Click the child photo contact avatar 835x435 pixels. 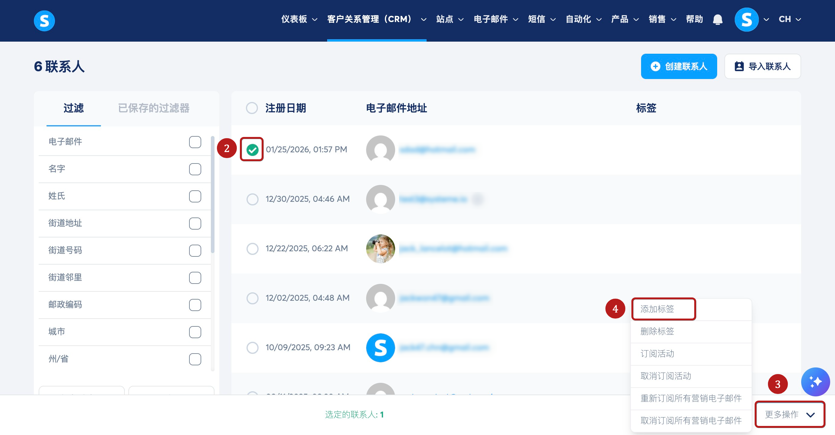click(x=380, y=249)
